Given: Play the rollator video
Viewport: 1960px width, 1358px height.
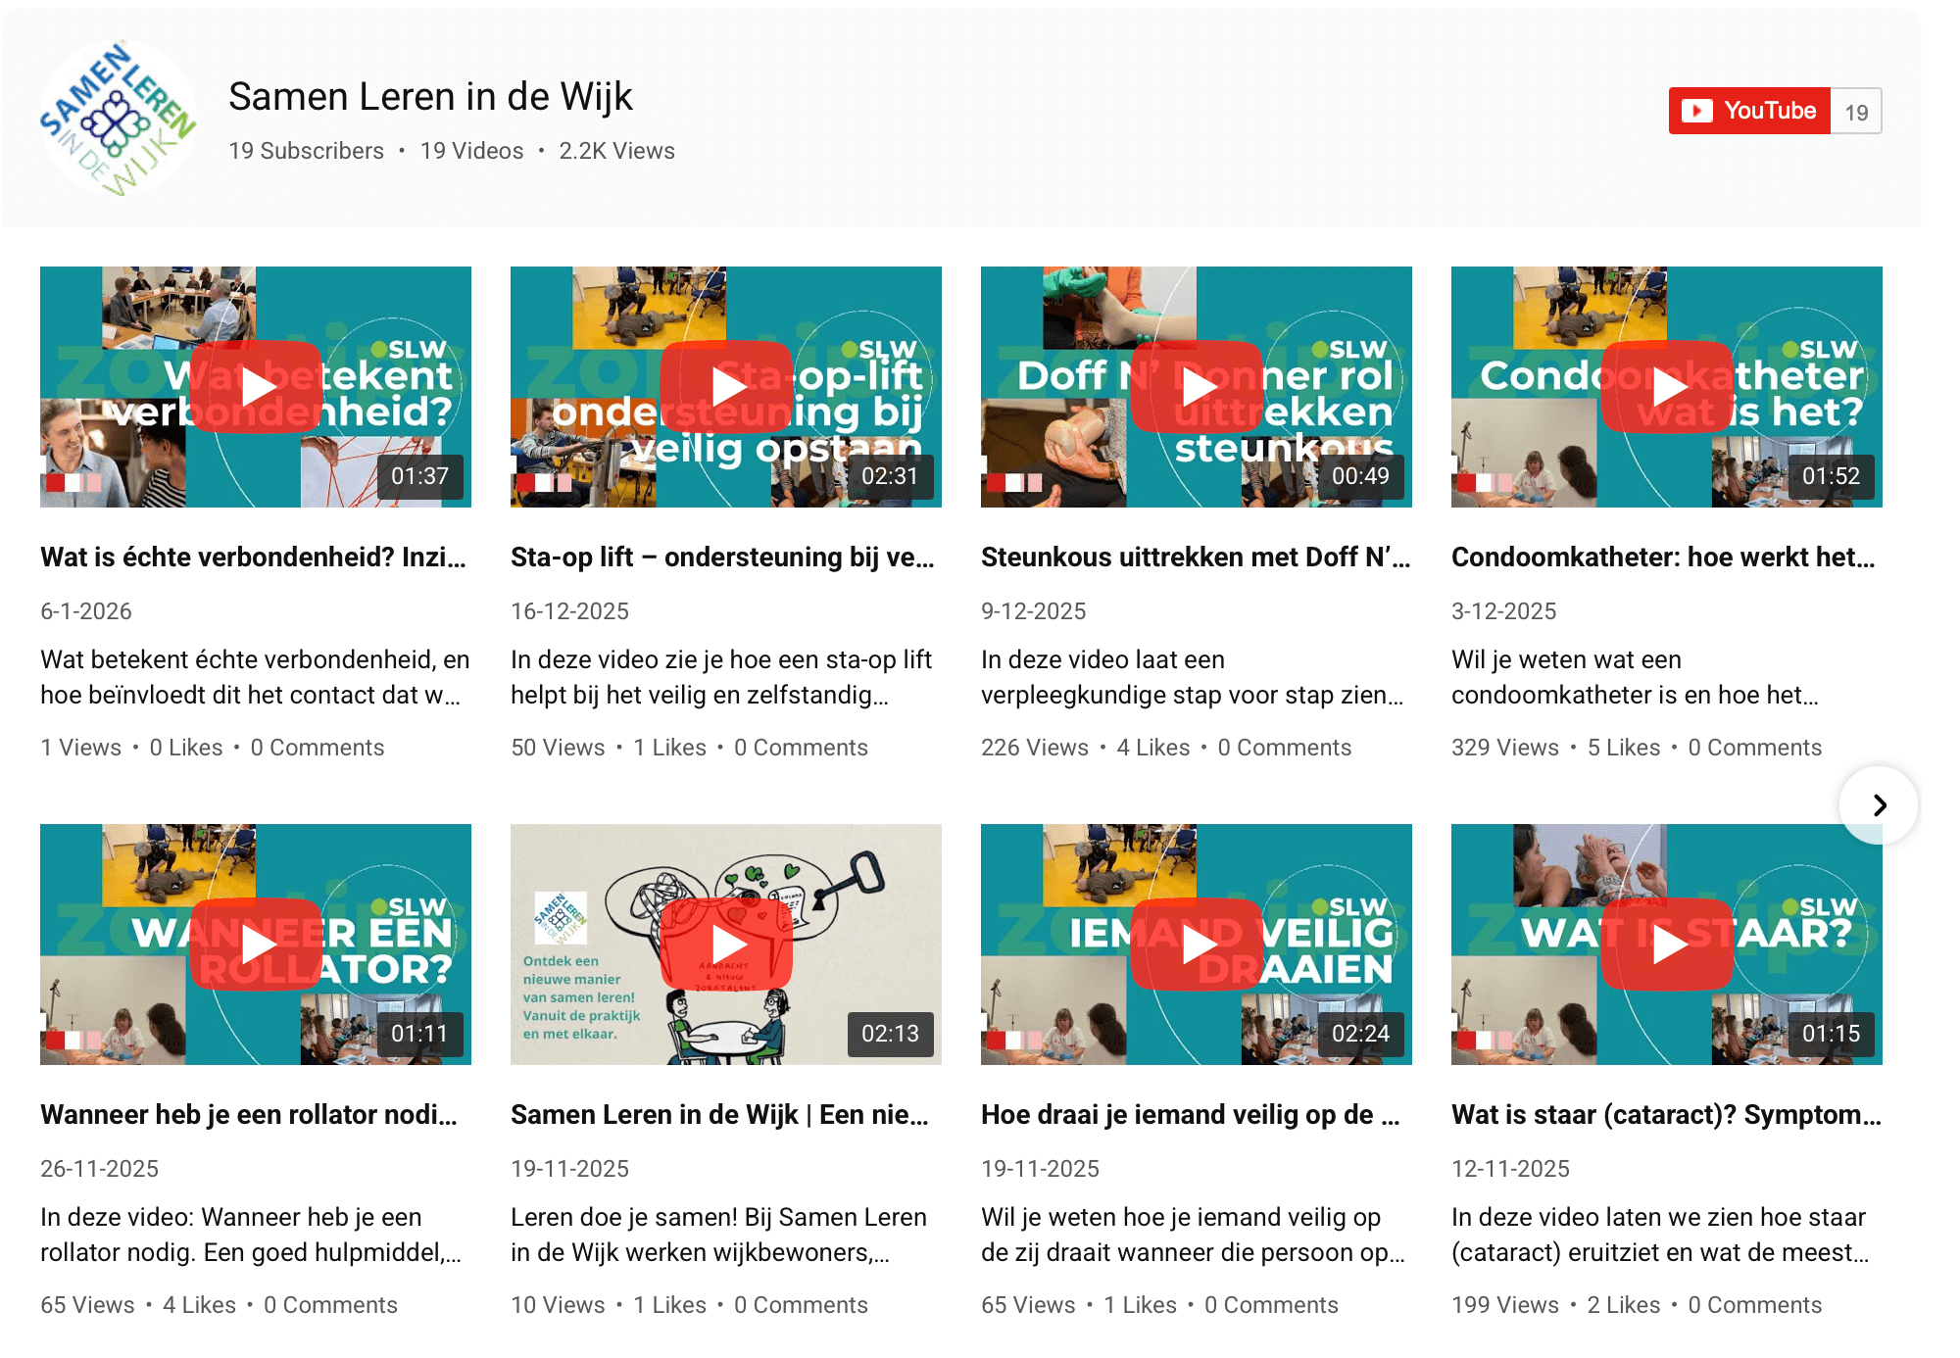Looking at the screenshot, I should click(x=256, y=945).
